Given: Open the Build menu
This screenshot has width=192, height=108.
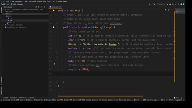Looking at the screenshot, I should pyautogui.click(x=39, y=1).
